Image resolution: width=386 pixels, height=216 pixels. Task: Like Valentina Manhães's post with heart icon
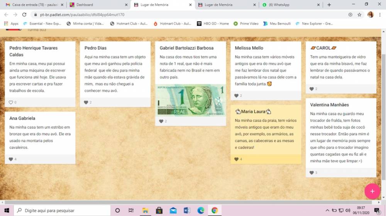pos(312,173)
